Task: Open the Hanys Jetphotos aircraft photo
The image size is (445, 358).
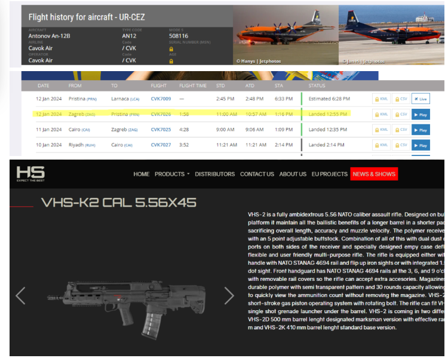Action: (x=286, y=35)
